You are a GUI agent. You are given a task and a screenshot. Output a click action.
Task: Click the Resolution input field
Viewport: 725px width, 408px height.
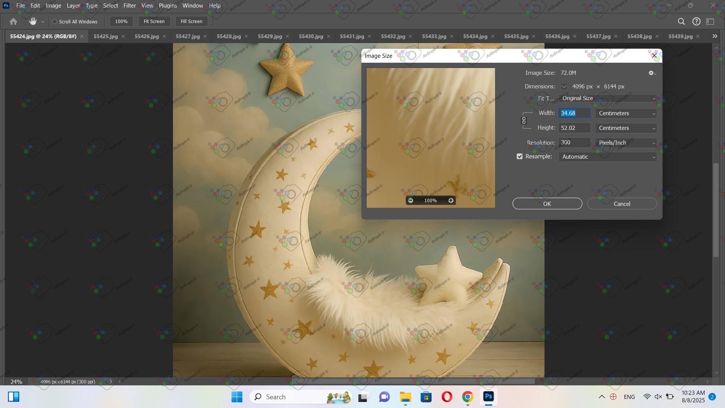(x=574, y=142)
